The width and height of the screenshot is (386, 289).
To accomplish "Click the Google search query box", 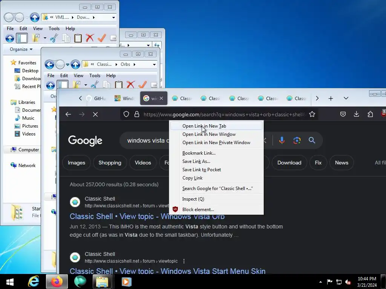I will pyautogui.click(x=148, y=141).
